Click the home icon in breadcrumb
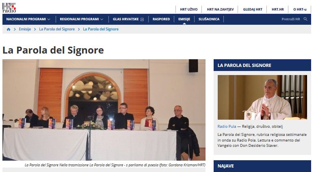Screen dimensions: 316x172 coord(9,29)
